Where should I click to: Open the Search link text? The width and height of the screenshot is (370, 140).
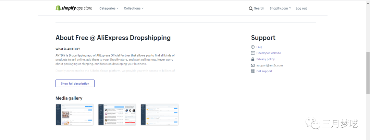pyautogui.click(x=259, y=8)
